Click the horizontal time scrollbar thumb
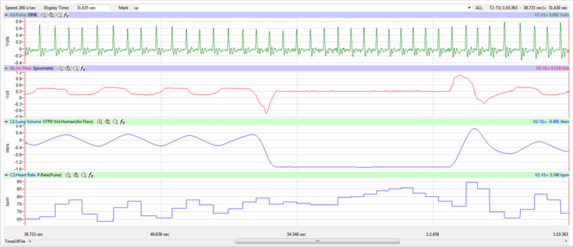This screenshot has height=247, width=573. coord(359,241)
